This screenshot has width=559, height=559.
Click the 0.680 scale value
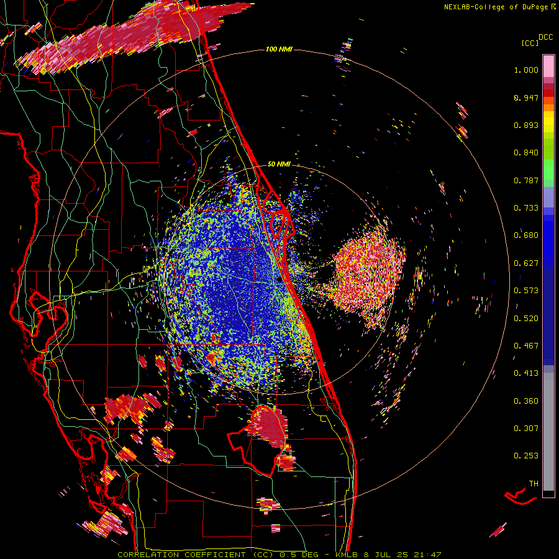tap(526, 235)
